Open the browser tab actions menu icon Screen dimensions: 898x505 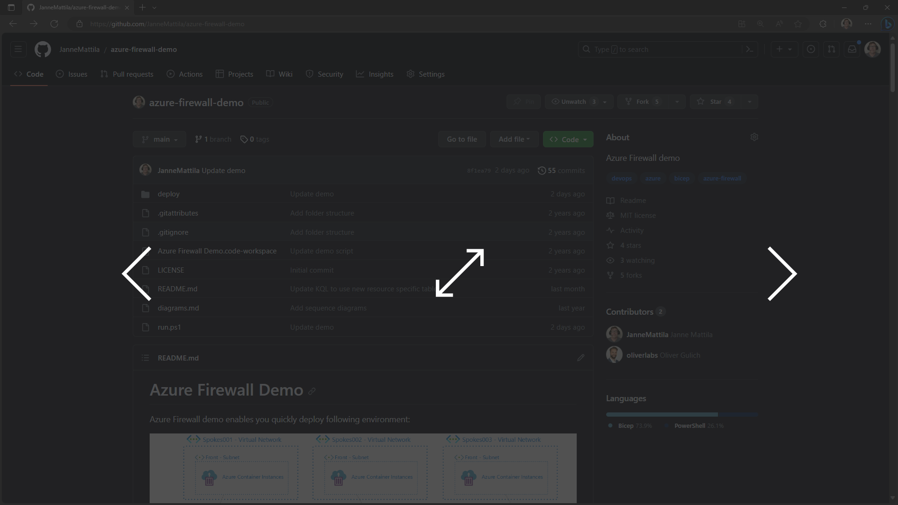(x=11, y=7)
